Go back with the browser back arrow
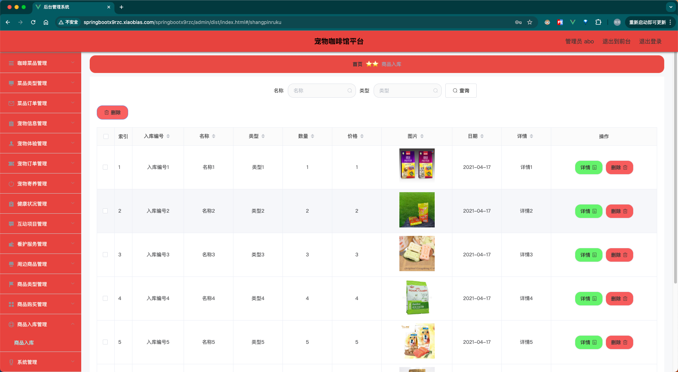Screen dimensions: 678x372 tap(8, 22)
